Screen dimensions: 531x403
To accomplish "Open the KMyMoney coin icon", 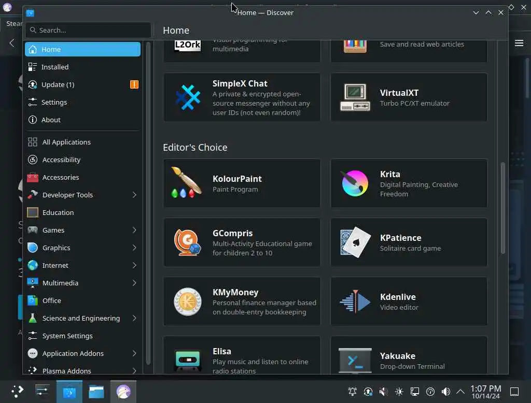I will tap(187, 301).
